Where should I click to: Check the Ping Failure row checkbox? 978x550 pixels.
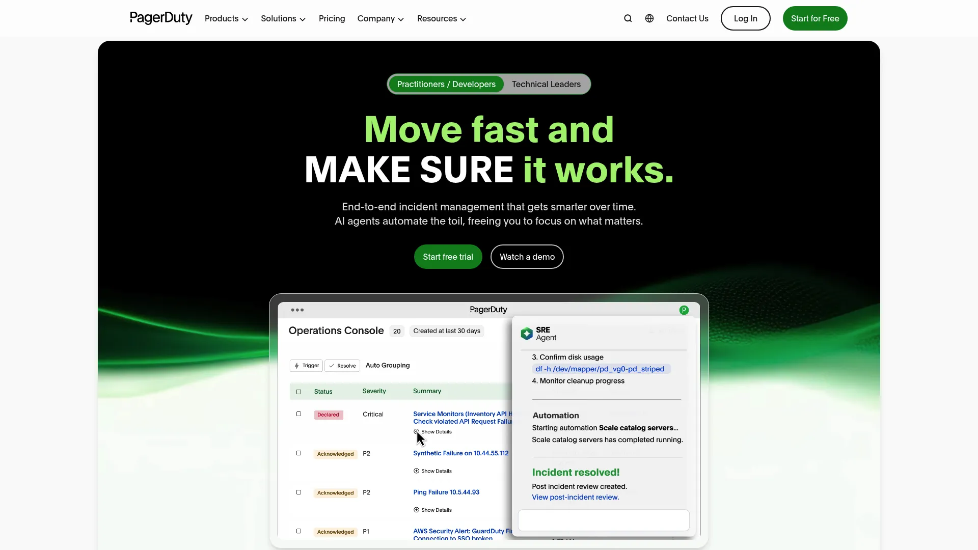299,492
